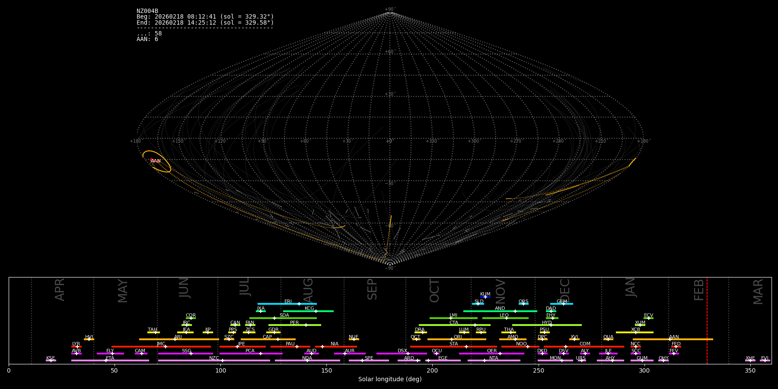Click the ECV shower label

pos(649,316)
